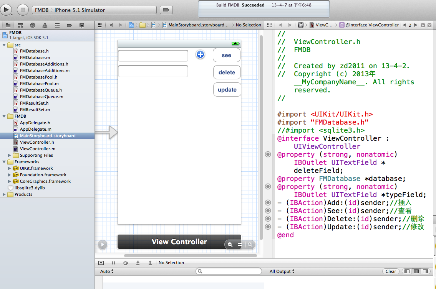Open ViewController.h in navigator

tap(37, 142)
